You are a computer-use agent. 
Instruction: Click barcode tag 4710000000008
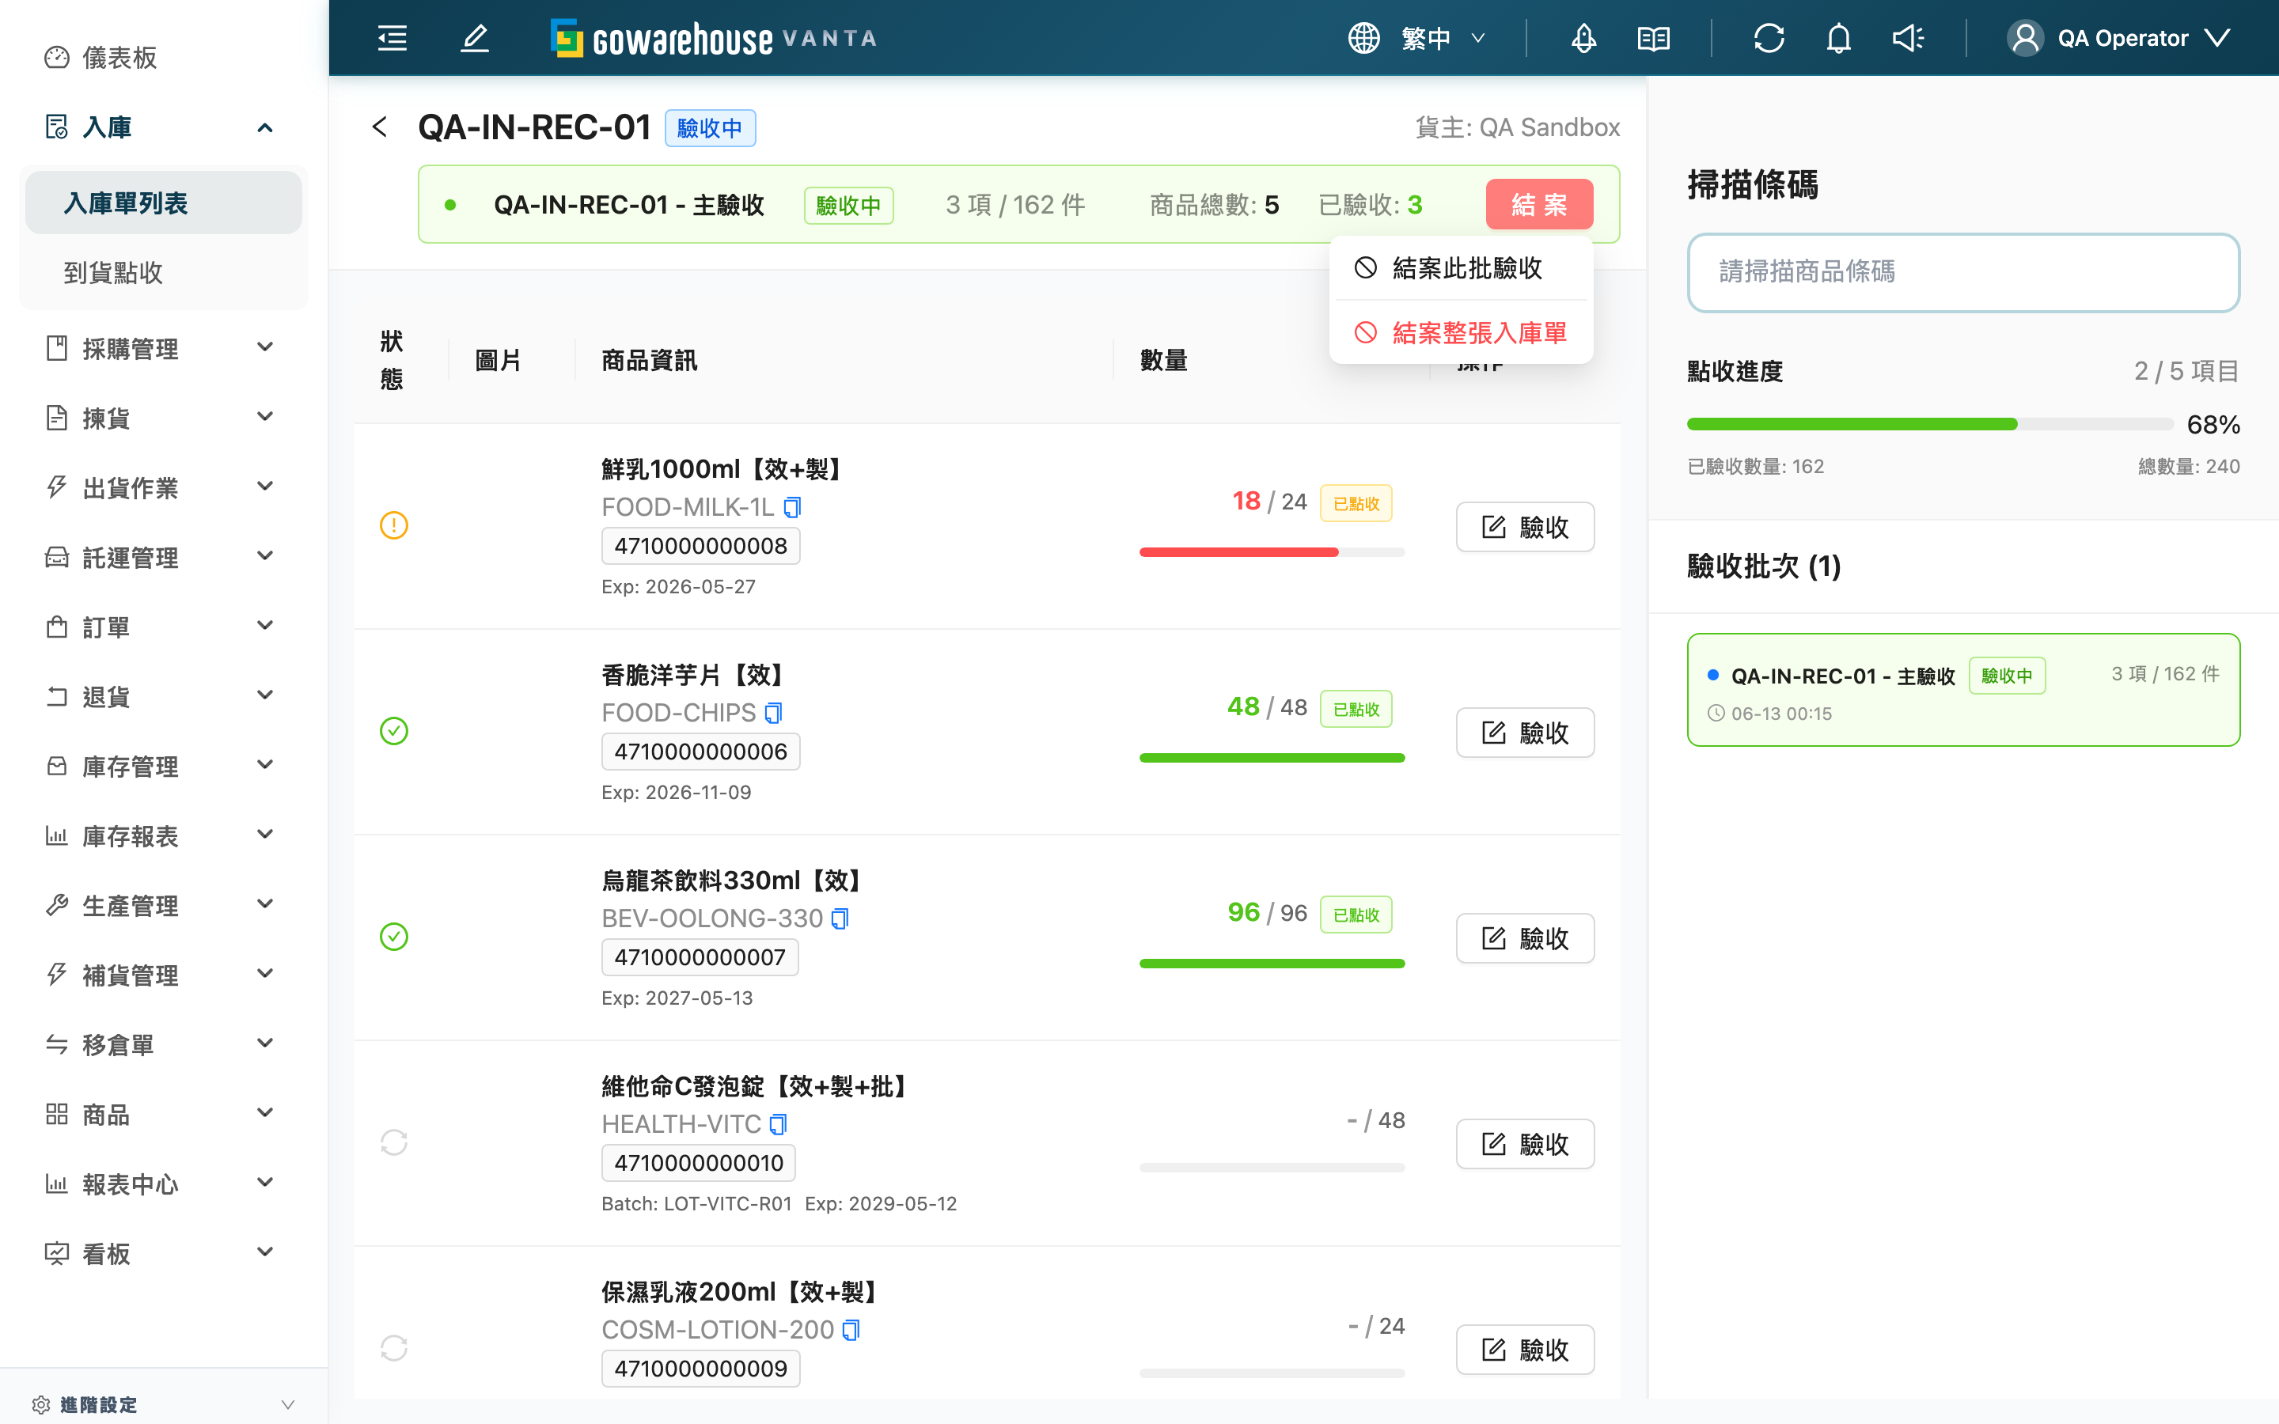click(x=700, y=546)
